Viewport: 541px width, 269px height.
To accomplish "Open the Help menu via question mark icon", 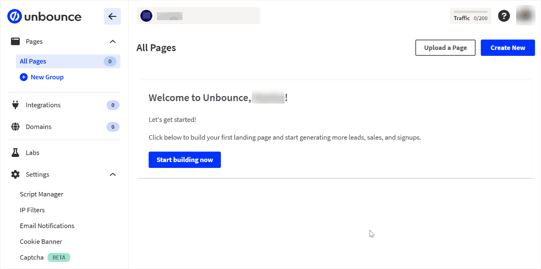I will pyautogui.click(x=504, y=16).
